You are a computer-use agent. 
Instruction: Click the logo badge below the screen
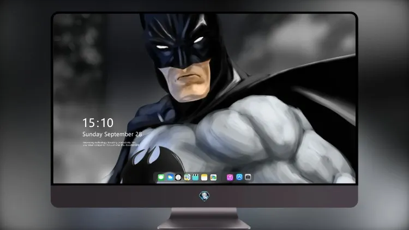[x=204, y=196]
